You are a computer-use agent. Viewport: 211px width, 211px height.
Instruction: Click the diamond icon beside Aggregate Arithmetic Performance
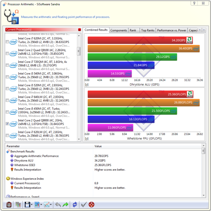pyautogui.click(x=12, y=156)
